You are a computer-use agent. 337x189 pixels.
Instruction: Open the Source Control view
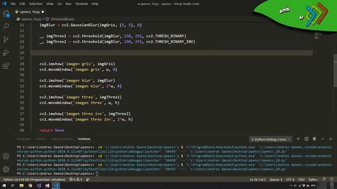(x=6, y=39)
